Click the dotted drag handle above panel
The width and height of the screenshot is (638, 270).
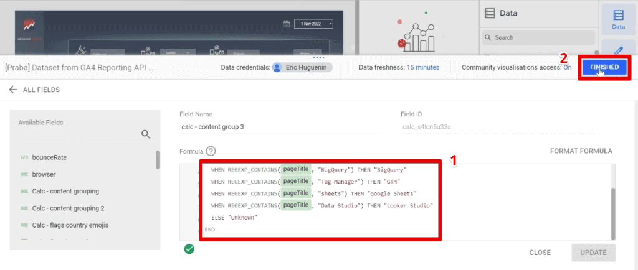click(x=318, y=58)
